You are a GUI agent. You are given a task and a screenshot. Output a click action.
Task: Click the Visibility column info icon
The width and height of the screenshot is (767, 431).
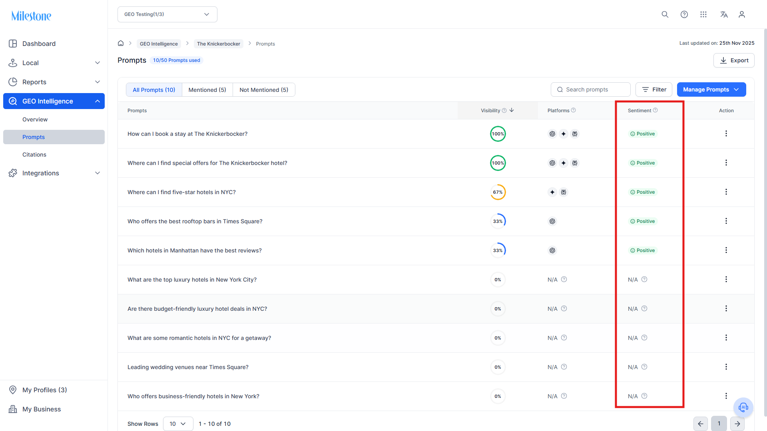504,111
